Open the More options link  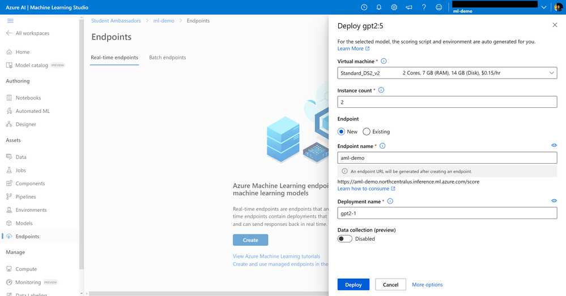[427, 285]
